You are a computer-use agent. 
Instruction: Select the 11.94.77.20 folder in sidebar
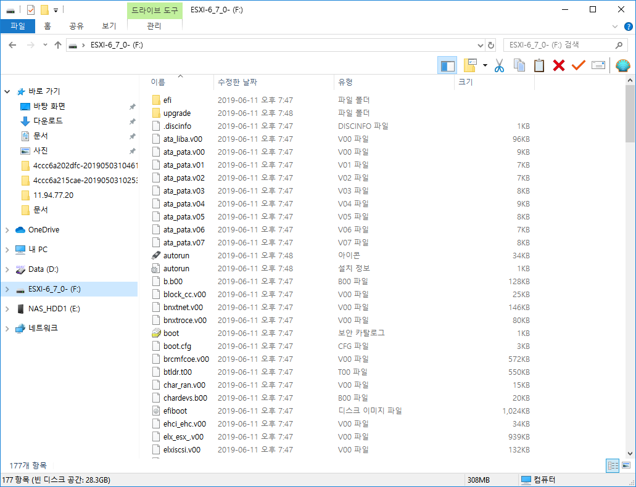click(53, 195)
